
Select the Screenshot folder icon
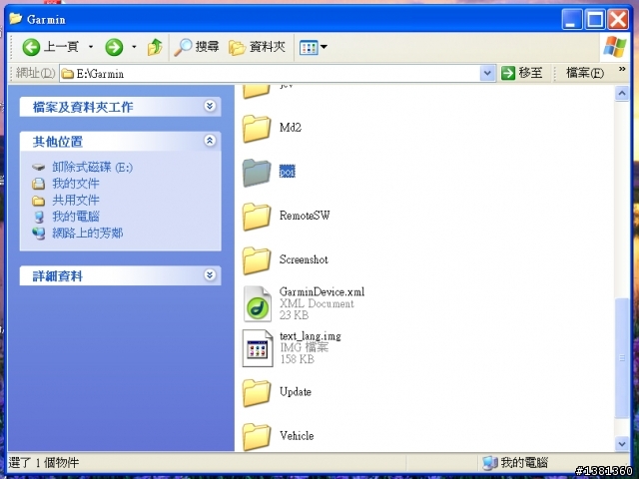coord(257,260)
